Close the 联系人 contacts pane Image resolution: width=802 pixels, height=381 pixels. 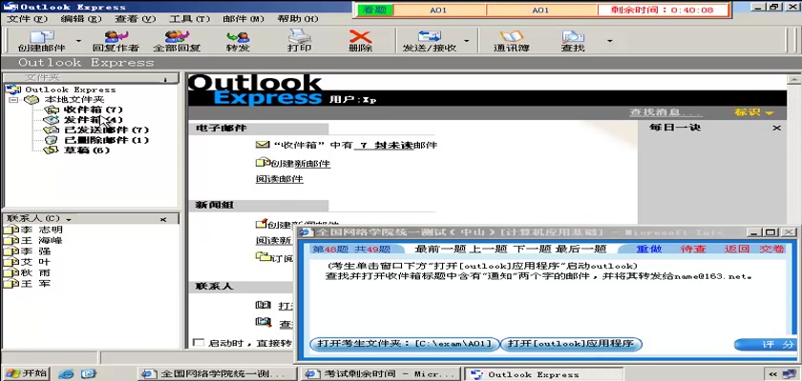[x=163, y=219]
